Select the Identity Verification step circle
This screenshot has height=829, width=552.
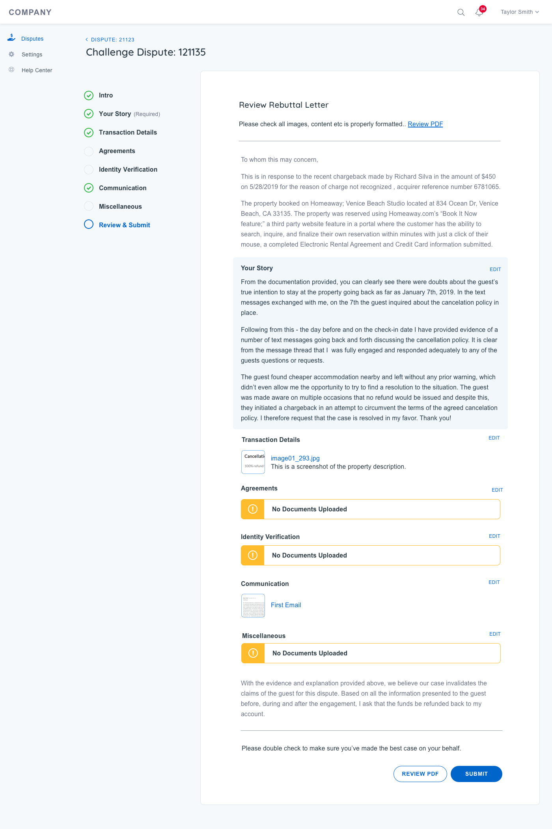[x=89, y=170]
